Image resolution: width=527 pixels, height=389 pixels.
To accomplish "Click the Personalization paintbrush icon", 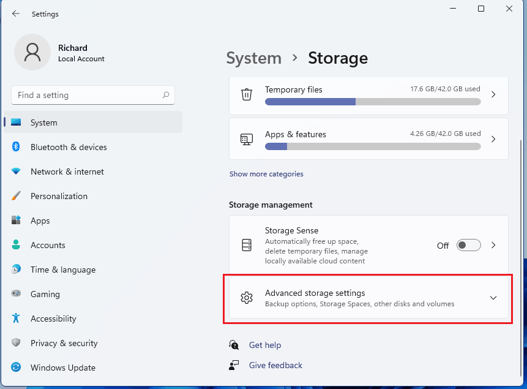I will [16, 196].
